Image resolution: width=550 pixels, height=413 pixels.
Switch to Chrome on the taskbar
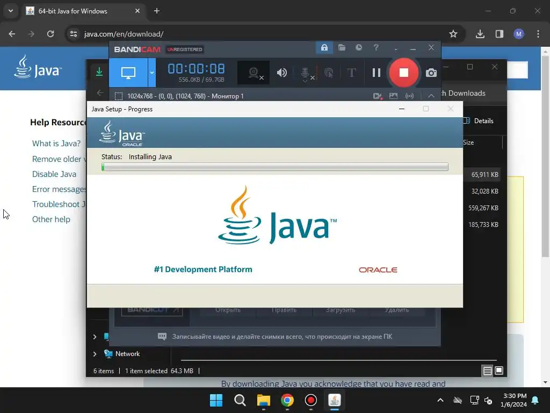point(287,400)
